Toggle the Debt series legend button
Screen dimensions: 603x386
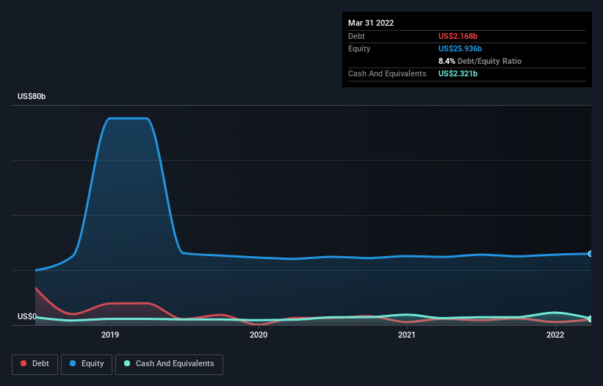[x=35, y=364]
